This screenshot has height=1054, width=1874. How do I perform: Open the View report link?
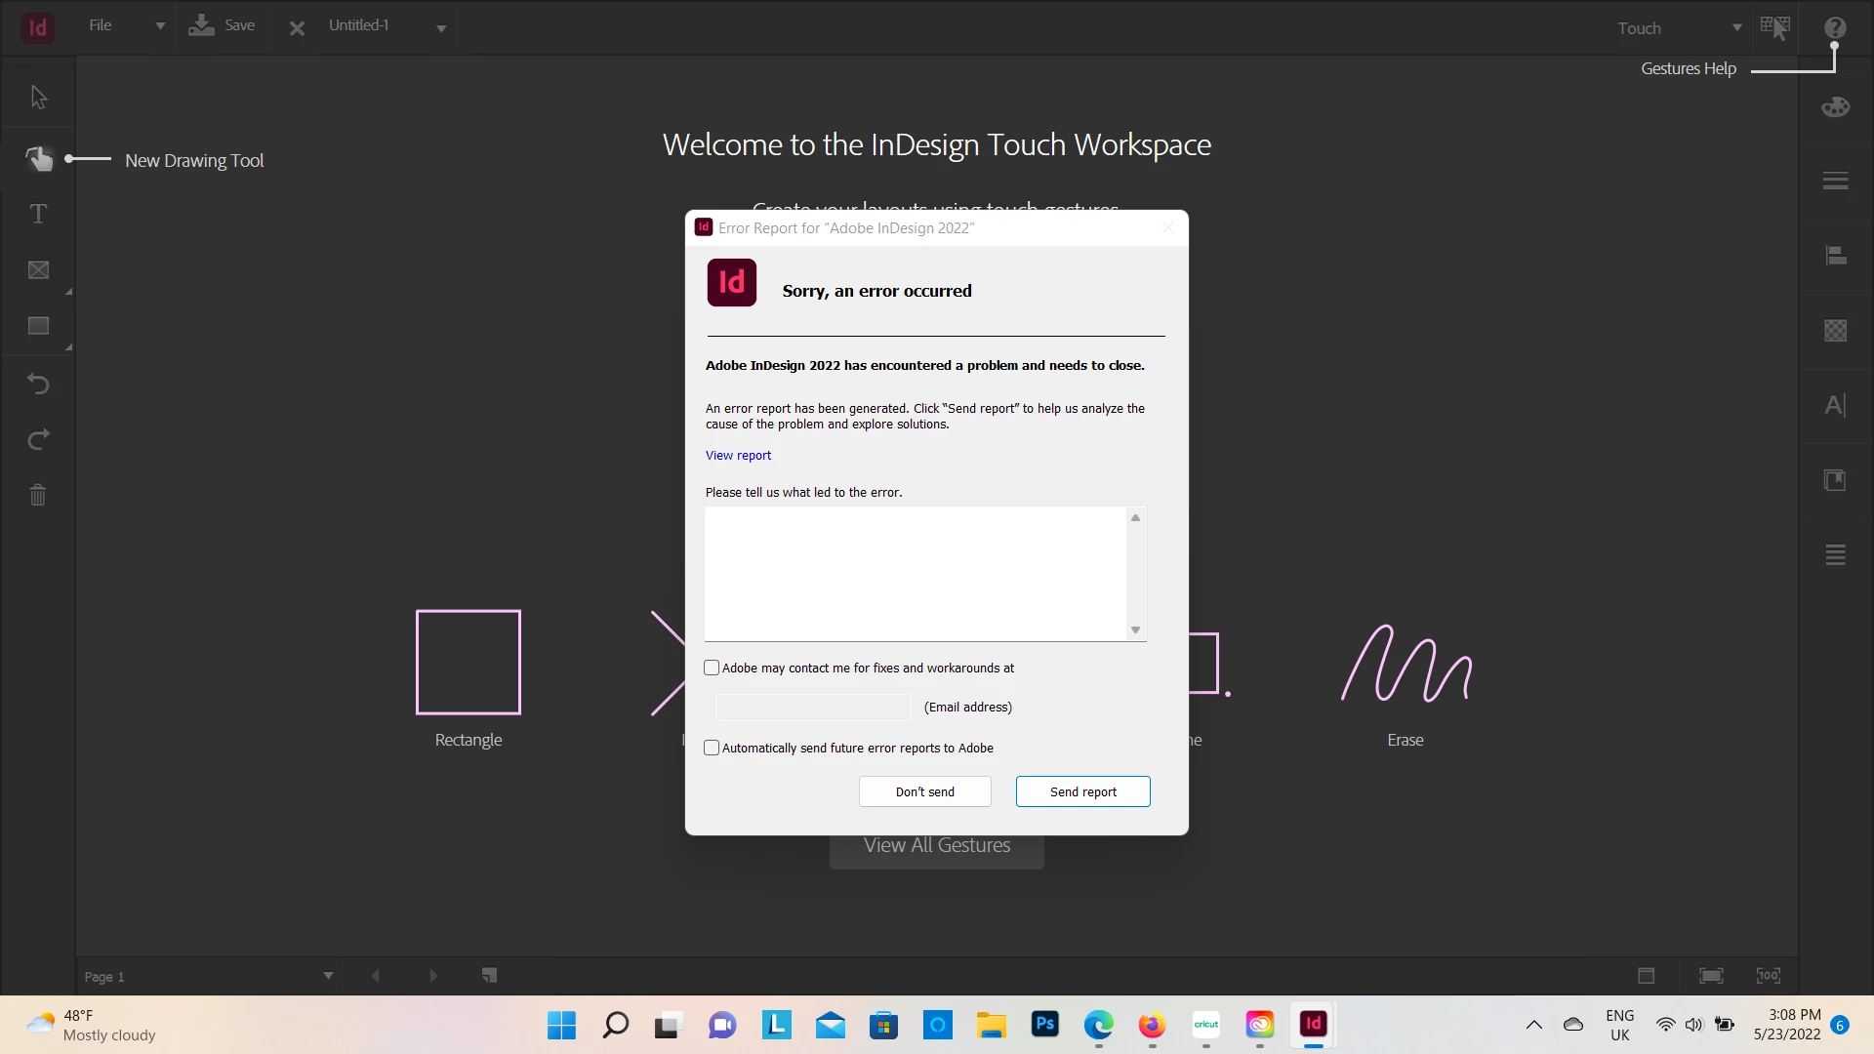(x=738, y=456)
